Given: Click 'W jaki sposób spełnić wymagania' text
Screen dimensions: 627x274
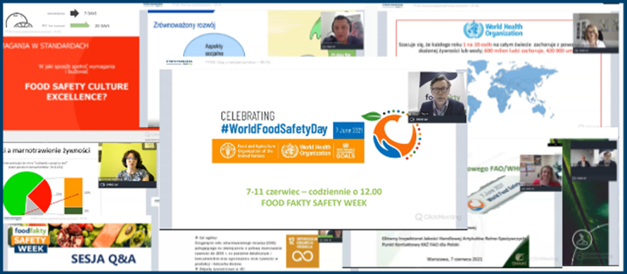Looking at the screenshot, I should click(x=77, y=66).
